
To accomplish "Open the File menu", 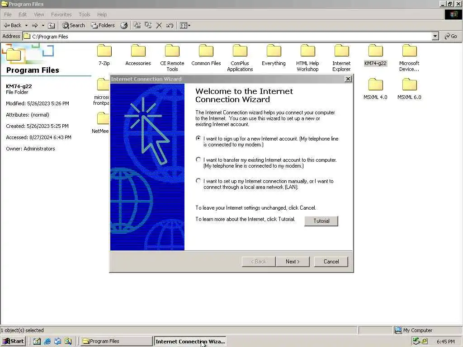I will [x=8, y=14].
